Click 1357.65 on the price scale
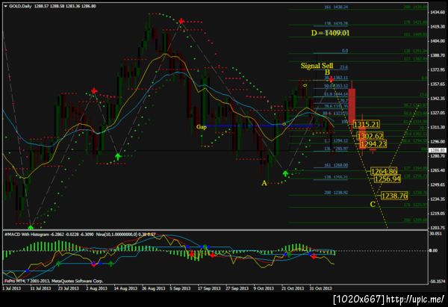448x307 pixels. click(438, 84)
